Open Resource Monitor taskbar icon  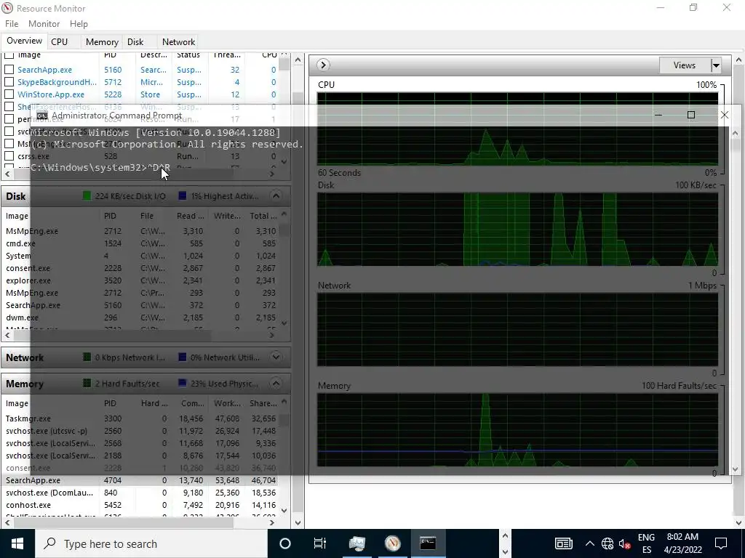392,543
